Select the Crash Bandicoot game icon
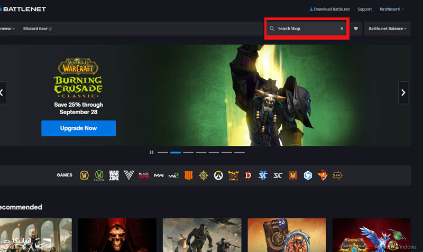 [x=323, y=175]
